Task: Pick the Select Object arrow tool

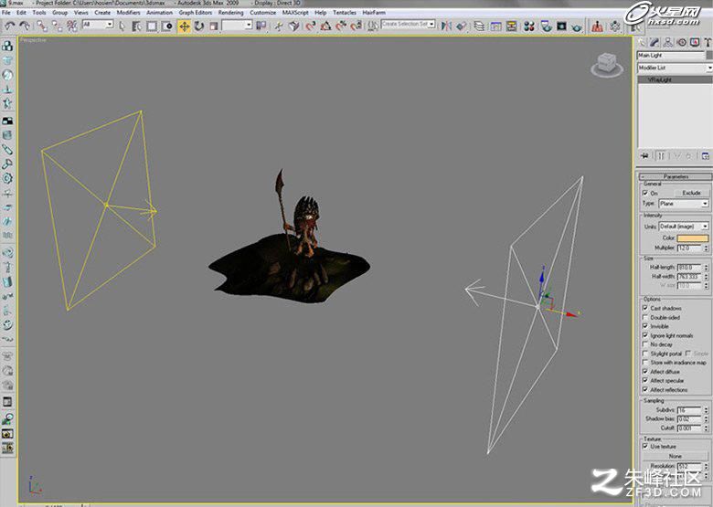Action: [122, 26]
